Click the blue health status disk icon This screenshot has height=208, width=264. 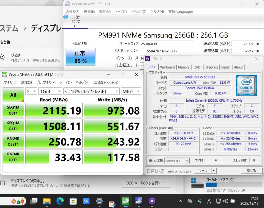(x=66, y=17)
